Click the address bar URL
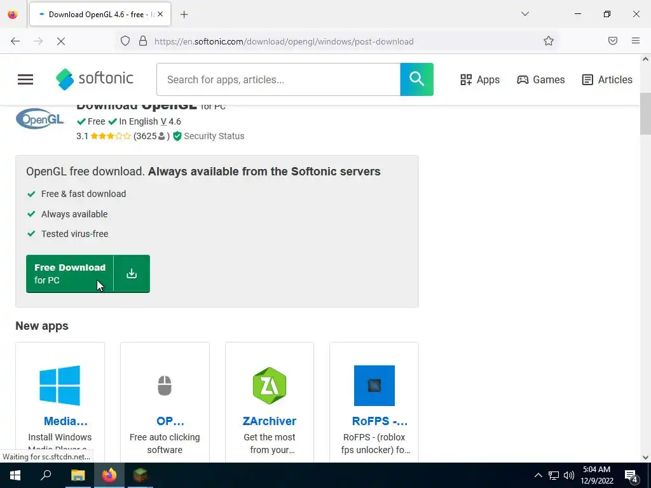This screenshot has width=651, height=488. click(x=284, y=41)
